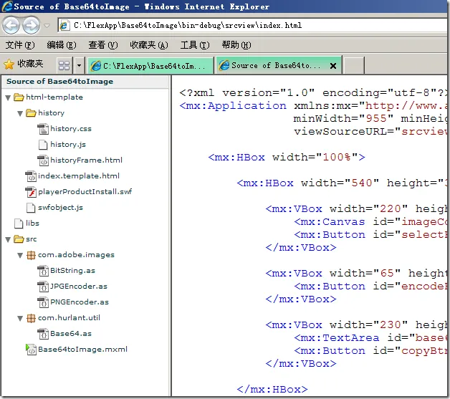Click the browser Back arrow button

(x=11, y=26)
